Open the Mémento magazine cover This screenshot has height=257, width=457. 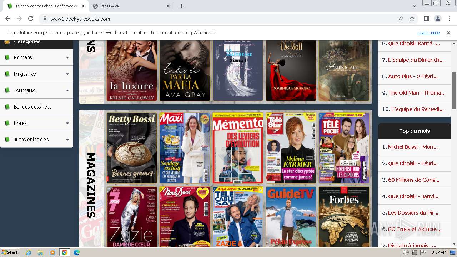tap(238, 148)
